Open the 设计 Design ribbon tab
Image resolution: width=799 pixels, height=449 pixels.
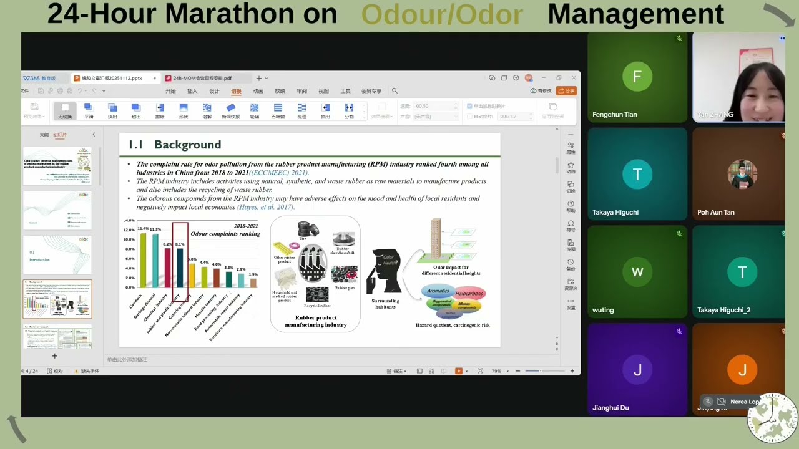coord(214,91)
